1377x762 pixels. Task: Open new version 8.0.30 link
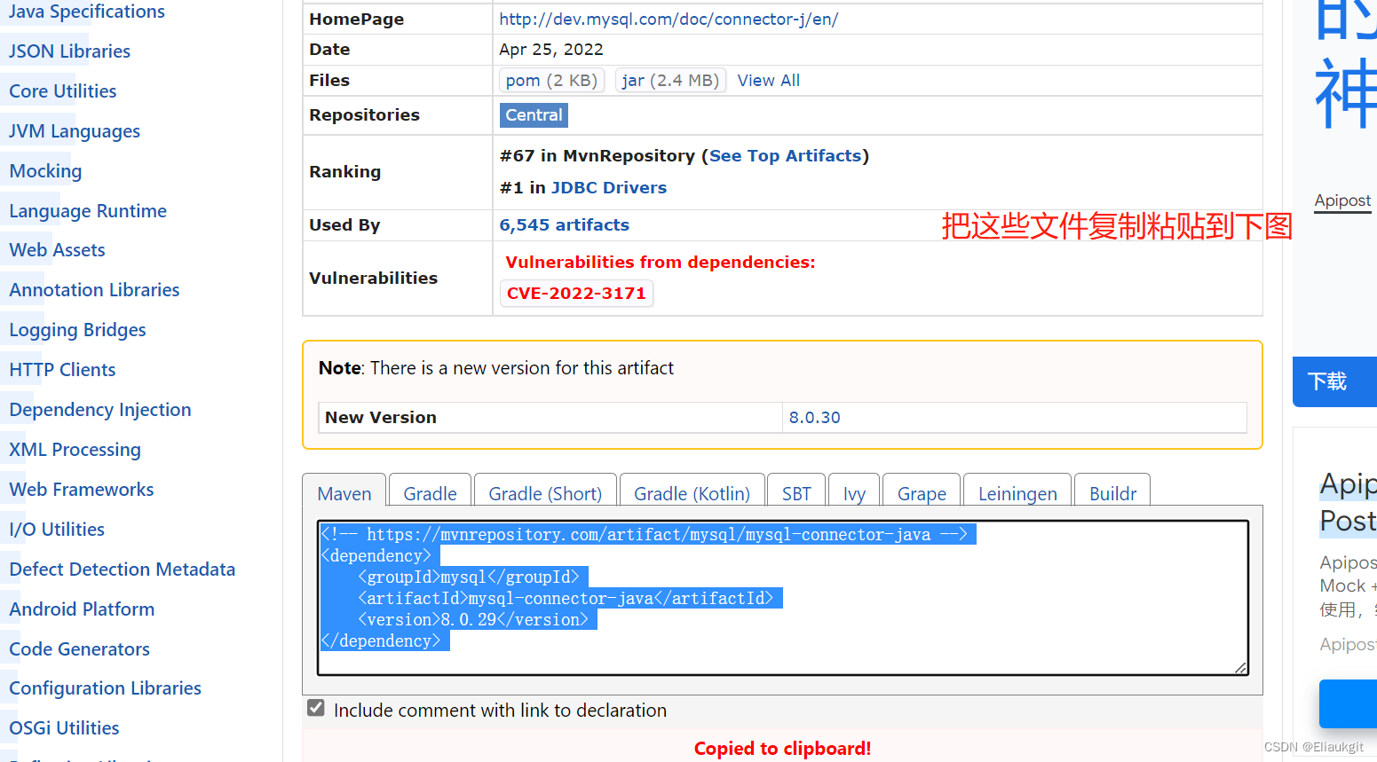814,417
